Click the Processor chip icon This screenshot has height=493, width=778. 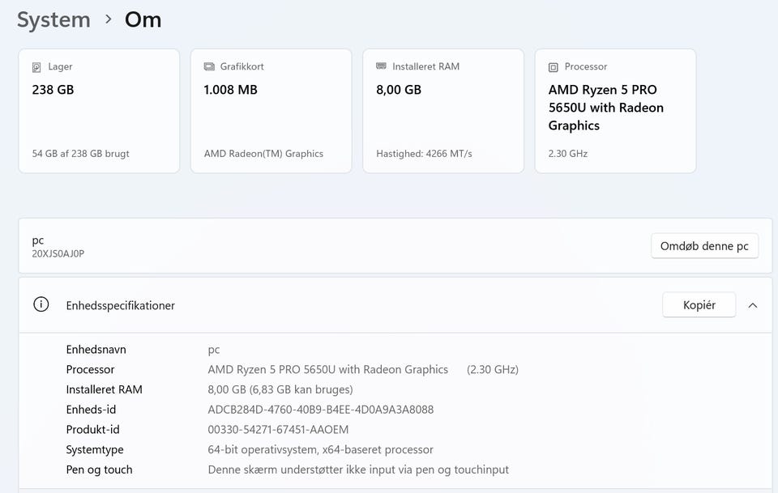(553, 67)
